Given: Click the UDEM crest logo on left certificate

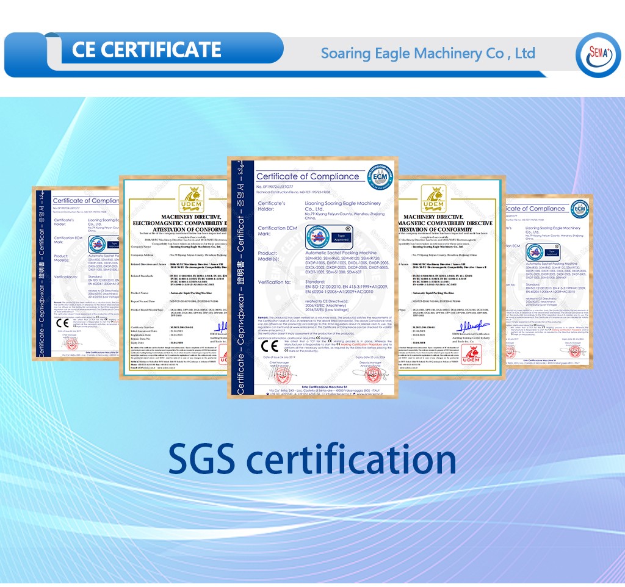Looking at the screenshot, I should [191, 198].
